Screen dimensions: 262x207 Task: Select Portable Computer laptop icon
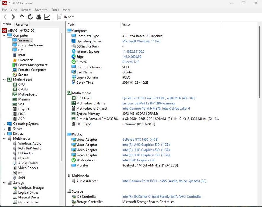click(15, 70)
